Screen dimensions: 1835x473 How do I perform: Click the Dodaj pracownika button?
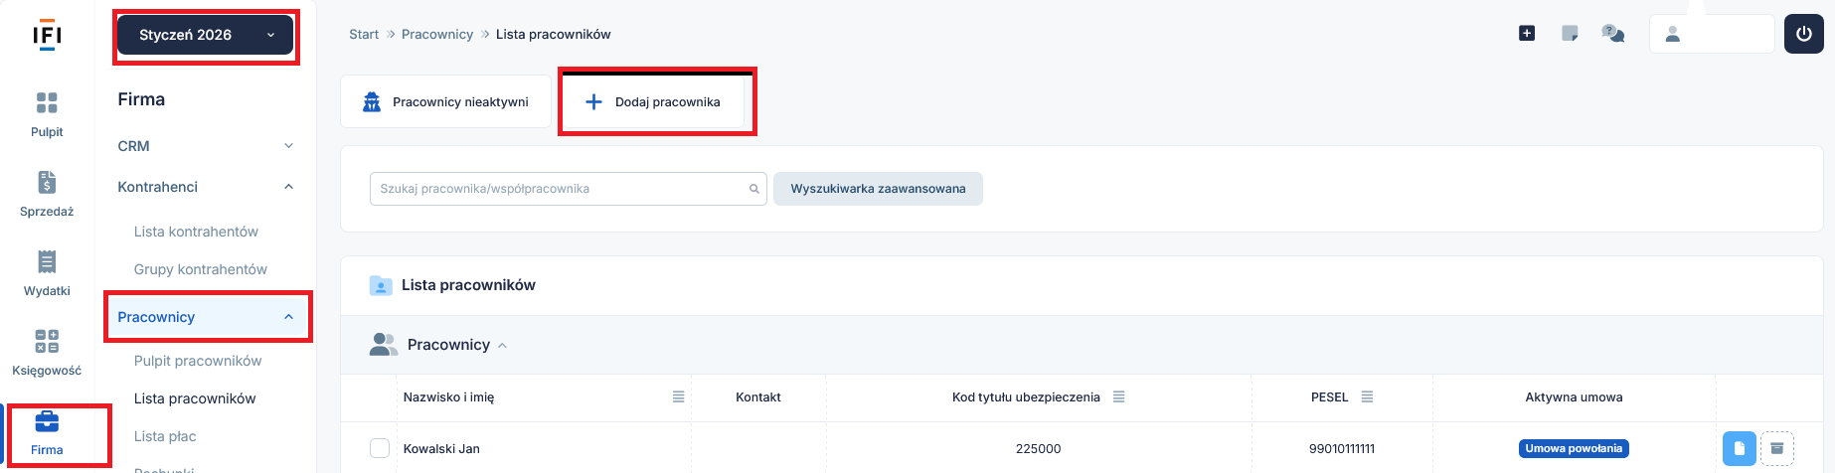(x=653, y=102)
